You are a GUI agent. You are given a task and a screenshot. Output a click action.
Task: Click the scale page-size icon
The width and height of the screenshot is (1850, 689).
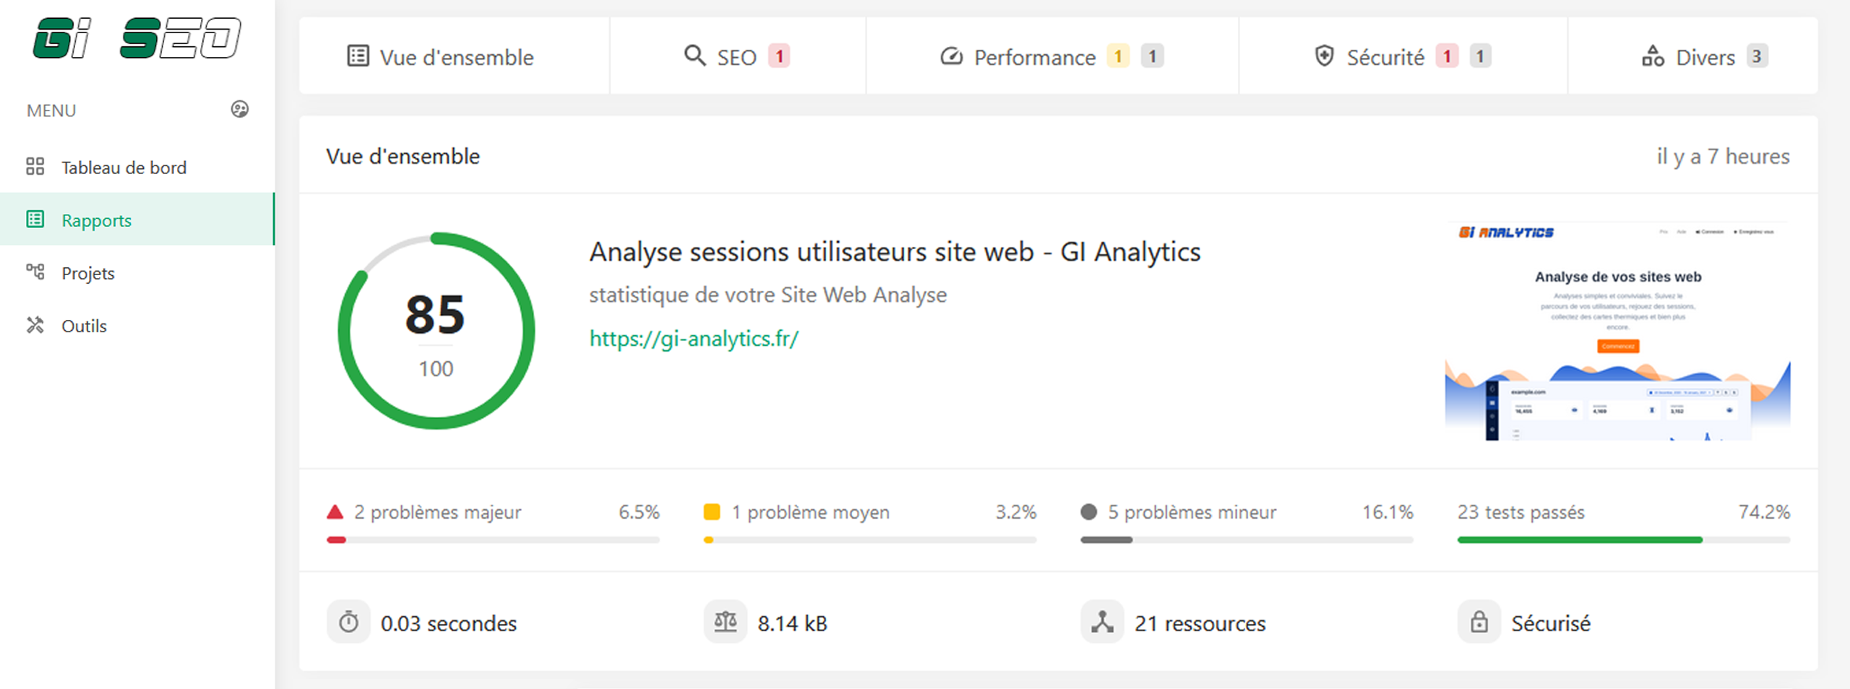726,622
